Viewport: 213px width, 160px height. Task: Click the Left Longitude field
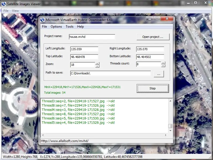[84, 49]
